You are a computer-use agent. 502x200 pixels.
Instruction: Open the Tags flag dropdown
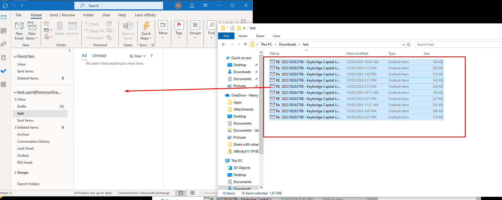tap(179, 30)
